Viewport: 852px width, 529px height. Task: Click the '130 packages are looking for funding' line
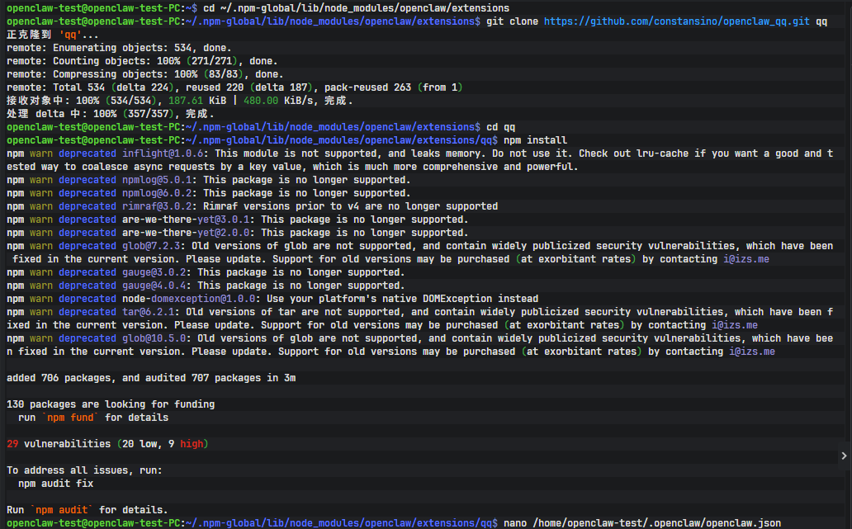click(111, 404)
